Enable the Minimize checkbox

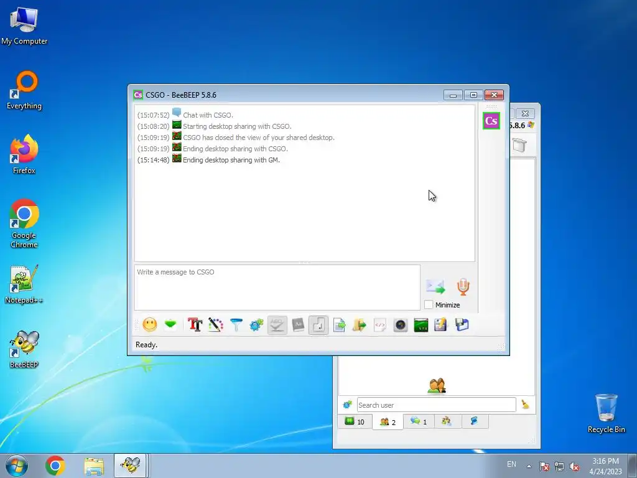tap(428, 304)
